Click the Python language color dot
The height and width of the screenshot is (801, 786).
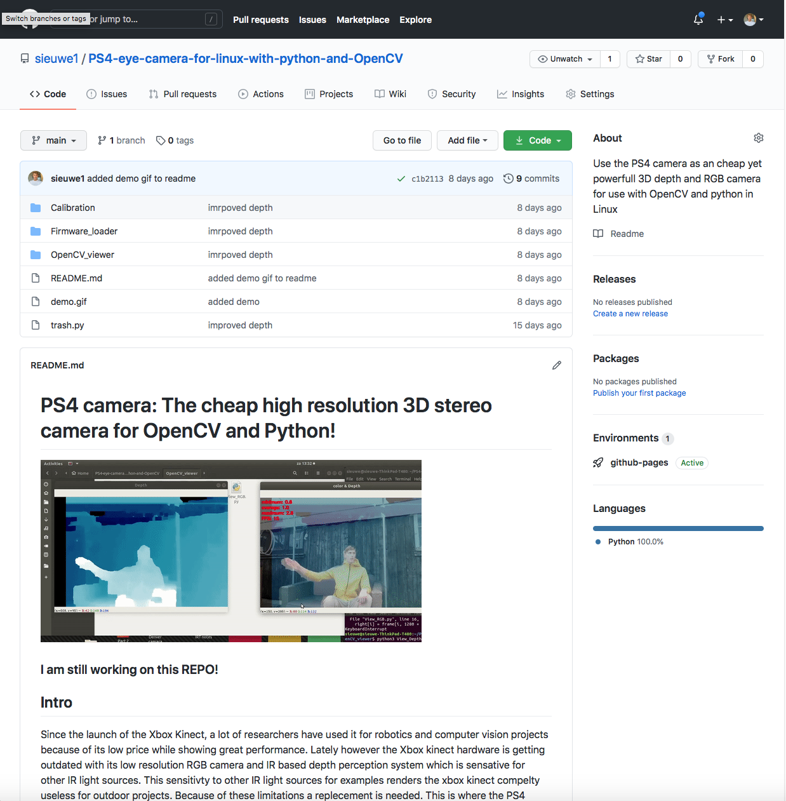pyautogui.click(x=598, y=542)
